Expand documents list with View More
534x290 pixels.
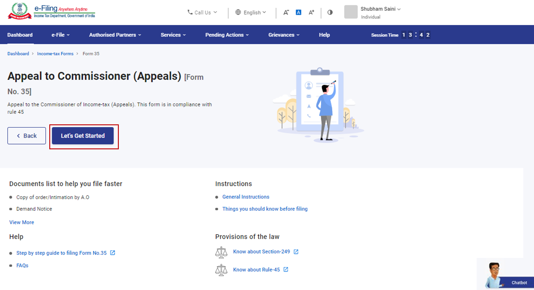[22, 222]
